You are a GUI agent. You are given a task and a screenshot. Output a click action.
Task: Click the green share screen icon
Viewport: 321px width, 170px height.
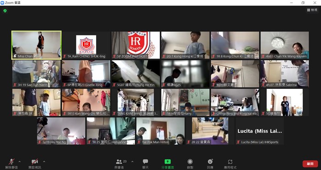(168, 162)
